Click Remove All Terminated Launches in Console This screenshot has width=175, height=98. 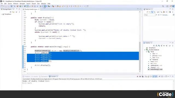142,76
